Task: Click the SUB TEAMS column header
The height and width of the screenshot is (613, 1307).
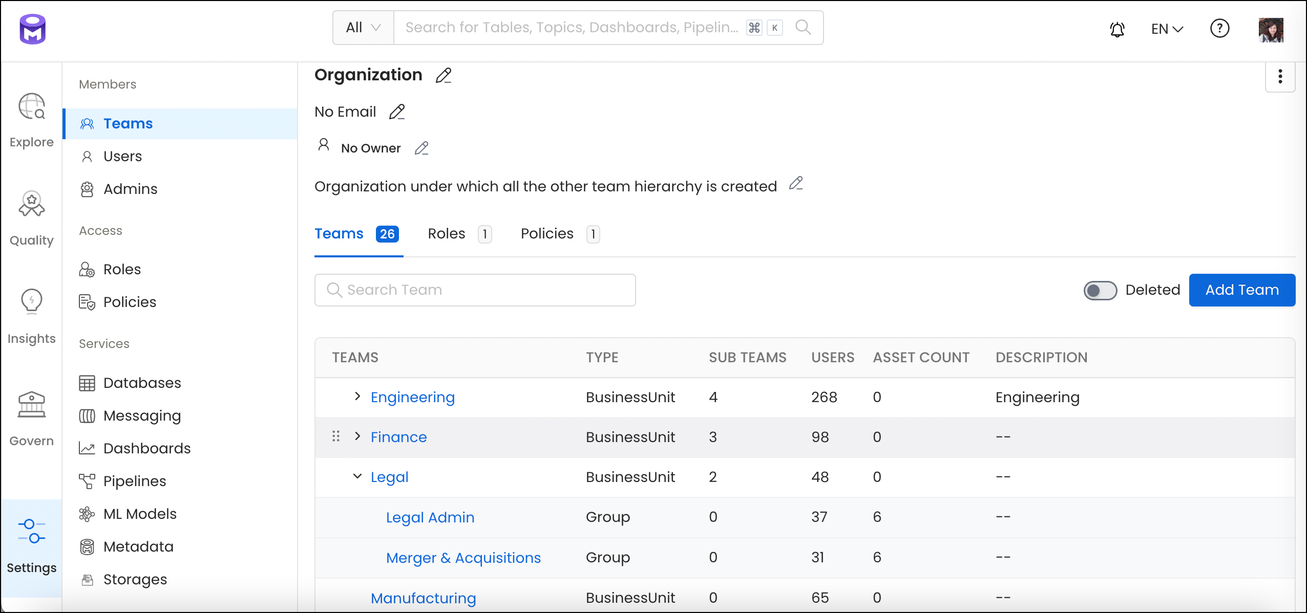Action: point(747,357)
